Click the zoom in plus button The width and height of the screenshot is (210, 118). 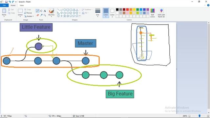pyautogui.click(x=208, y=116)
